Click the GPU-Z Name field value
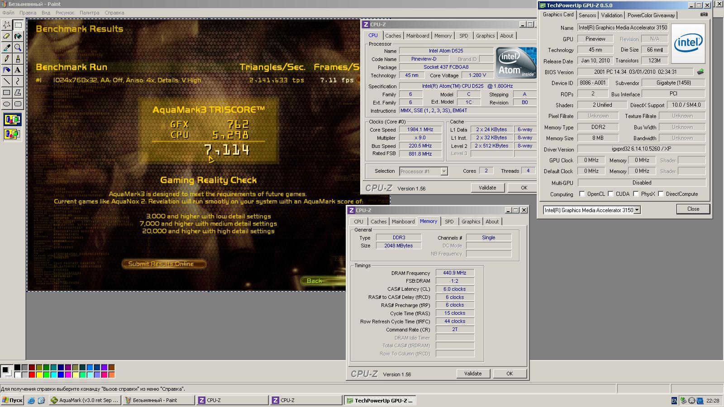Screen dimensions: 724x407 [x=623, y=28]
